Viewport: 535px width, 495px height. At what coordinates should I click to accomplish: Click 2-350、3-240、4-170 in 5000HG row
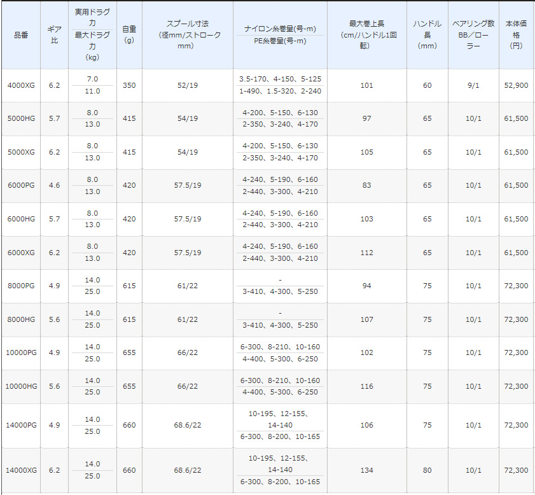pyautogui.click(x=280, y=125)
